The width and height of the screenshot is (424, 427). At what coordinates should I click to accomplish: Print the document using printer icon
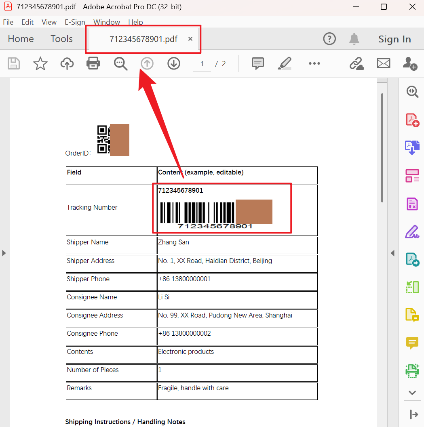point(93,63)
